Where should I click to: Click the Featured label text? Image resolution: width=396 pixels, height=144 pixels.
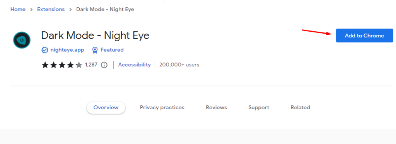click(112, 50)
